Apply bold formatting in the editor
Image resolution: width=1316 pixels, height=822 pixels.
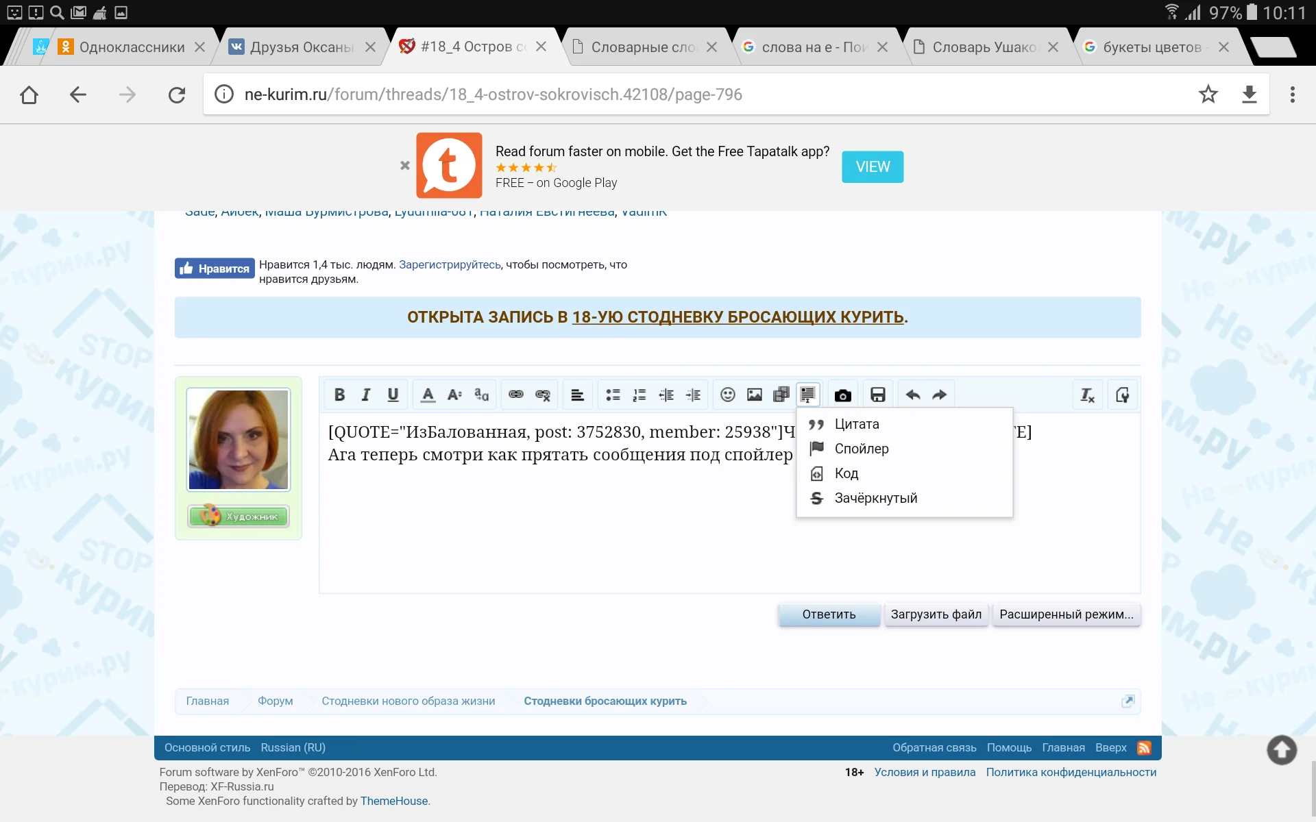point(339,395)
